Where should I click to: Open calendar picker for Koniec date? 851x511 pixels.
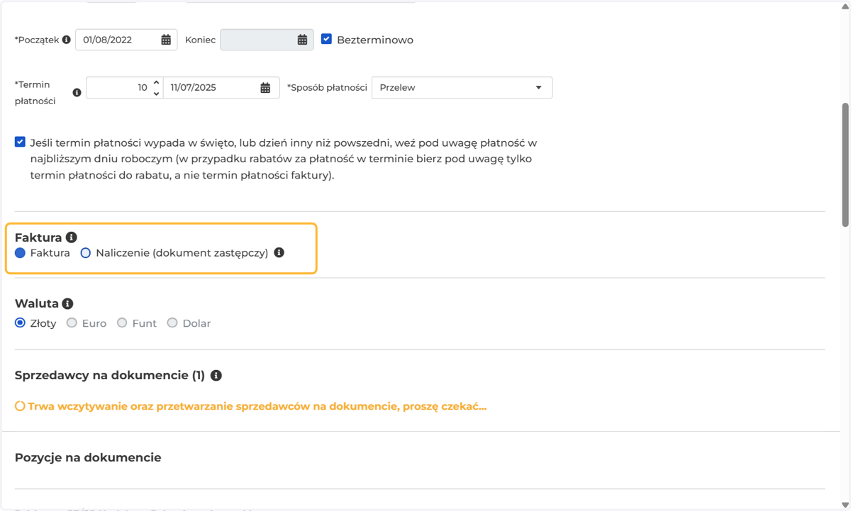coord(302,40)
